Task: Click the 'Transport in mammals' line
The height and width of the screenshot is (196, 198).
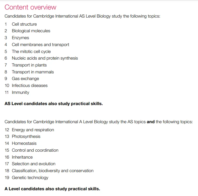Action: (x=33, y=72)
